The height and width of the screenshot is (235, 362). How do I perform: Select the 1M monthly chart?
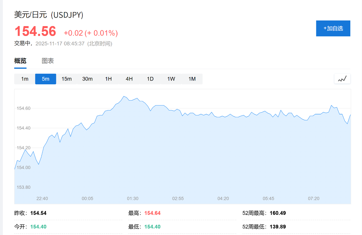[x=192, y=79]
